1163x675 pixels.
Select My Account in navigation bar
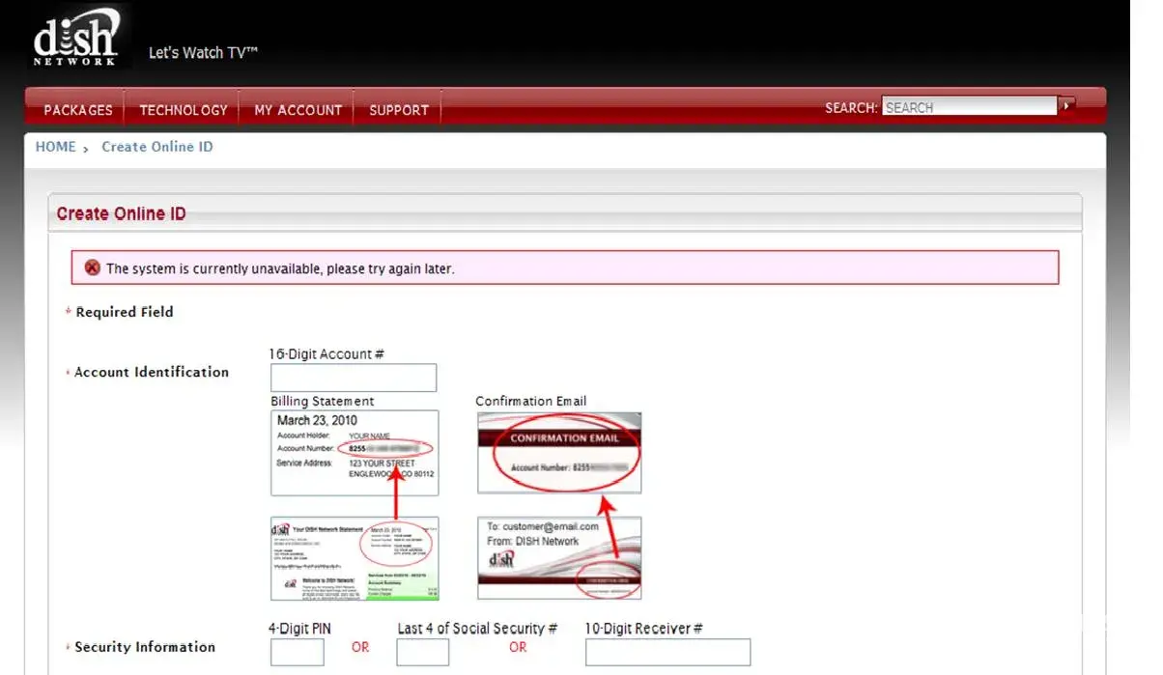pos(298,110)
